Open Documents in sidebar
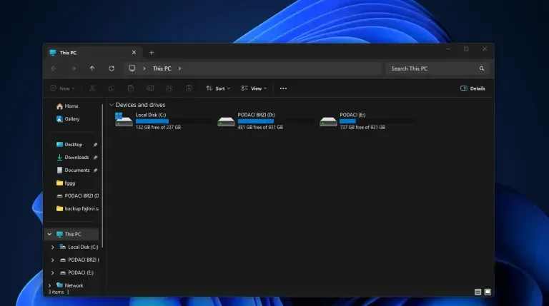The width and height of the screenshot is (549, 306). pos(73,170)
